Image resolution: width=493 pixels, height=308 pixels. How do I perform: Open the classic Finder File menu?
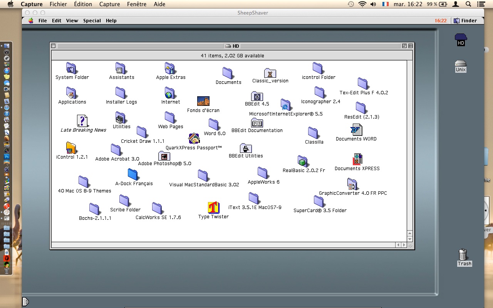click(x=42, y=21)
